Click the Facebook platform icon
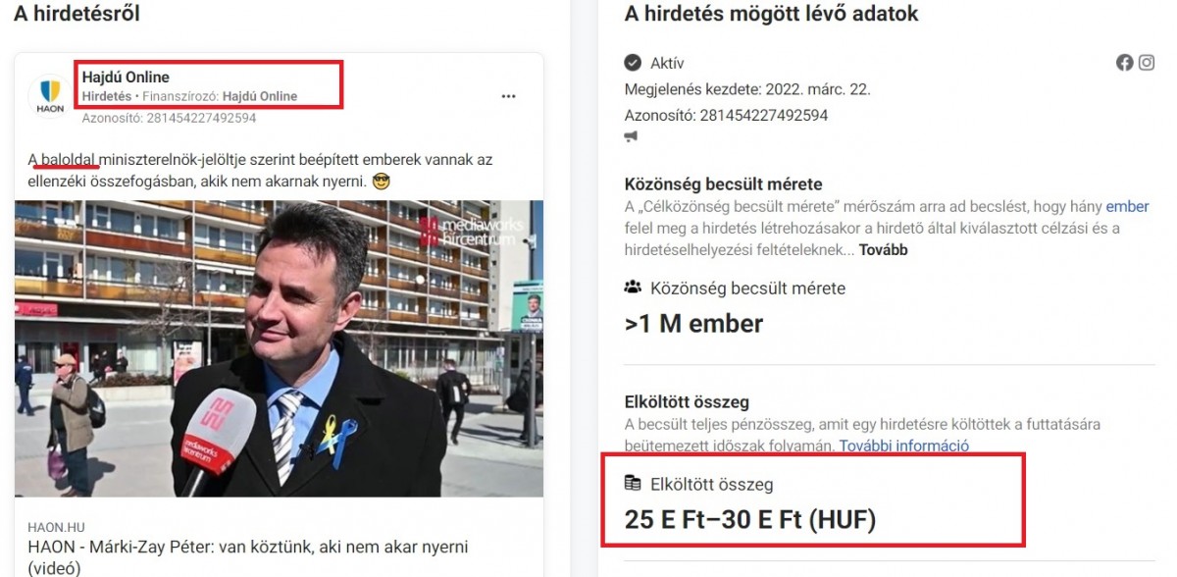Viewport: 1177px width, 577px height. click(x=1124, y=63)
